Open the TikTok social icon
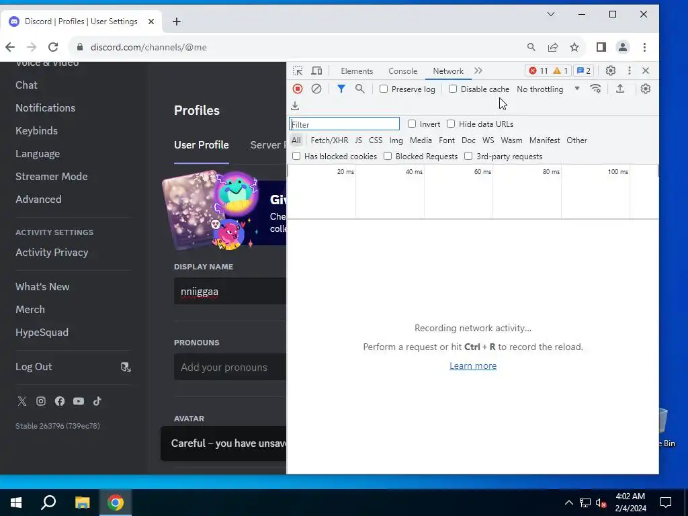Viewport: 688px width, 516px height. 97,401
